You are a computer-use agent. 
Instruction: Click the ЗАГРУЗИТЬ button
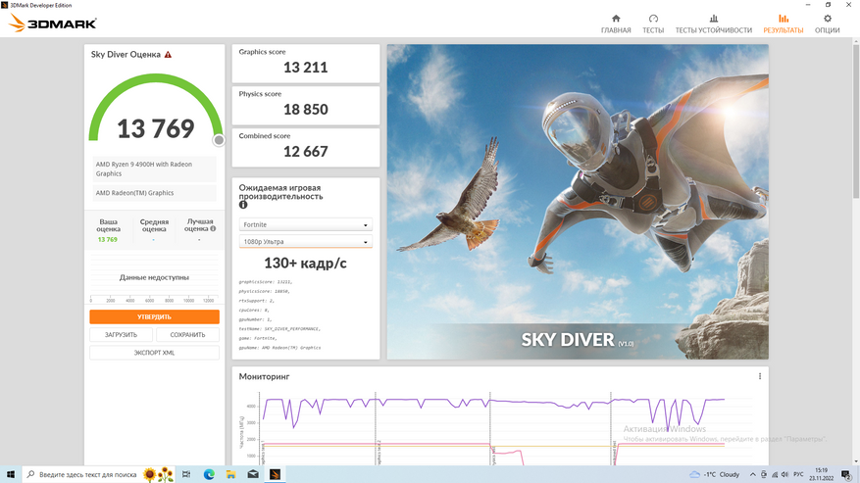[x=121, y=334]
